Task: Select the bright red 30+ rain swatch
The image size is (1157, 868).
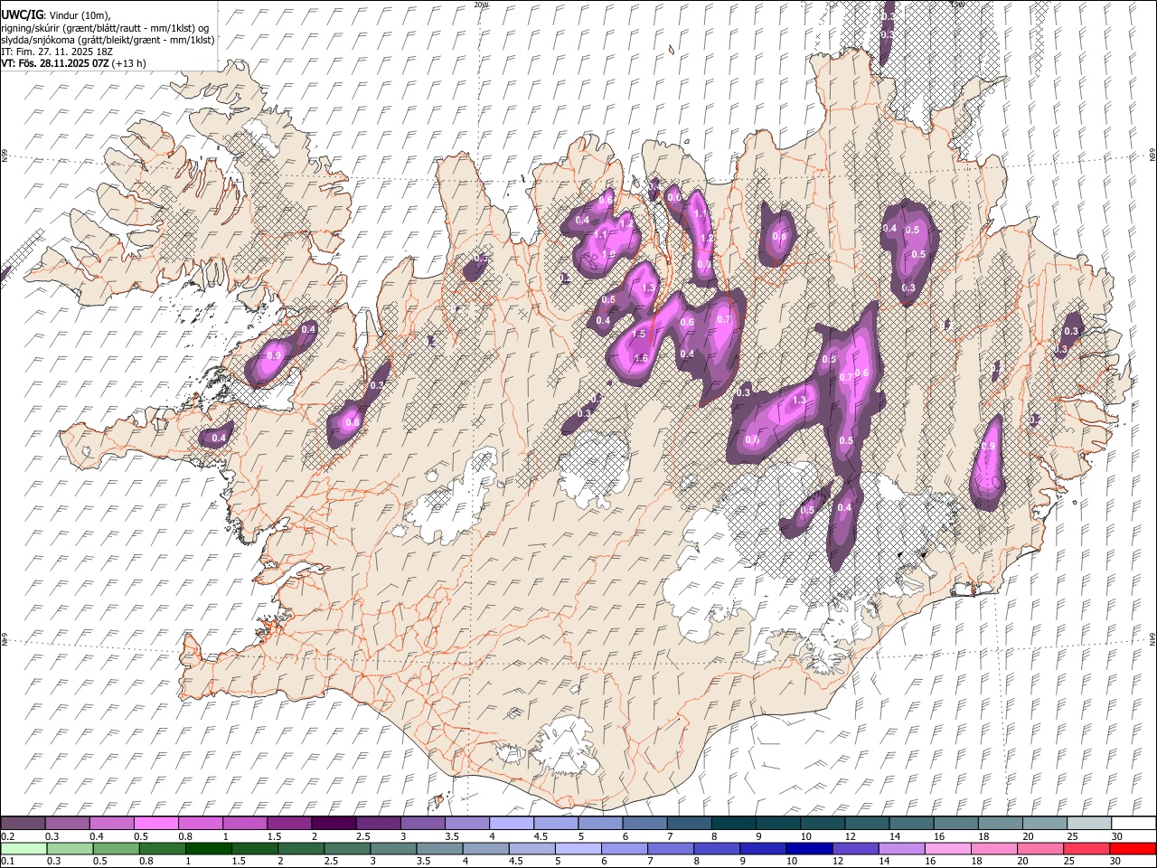Action: pos(1133,849)
